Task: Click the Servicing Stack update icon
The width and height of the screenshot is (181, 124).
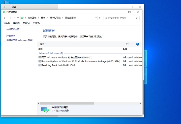Action: (x=40, y=65)
